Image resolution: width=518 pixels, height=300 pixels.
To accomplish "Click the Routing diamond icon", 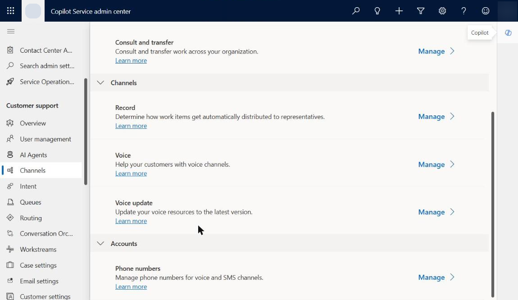I will (10, 218).
